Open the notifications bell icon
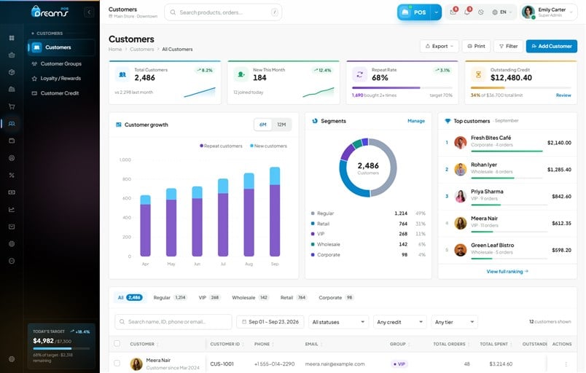The height and width of the screenshot is (373, 586). 466,12
